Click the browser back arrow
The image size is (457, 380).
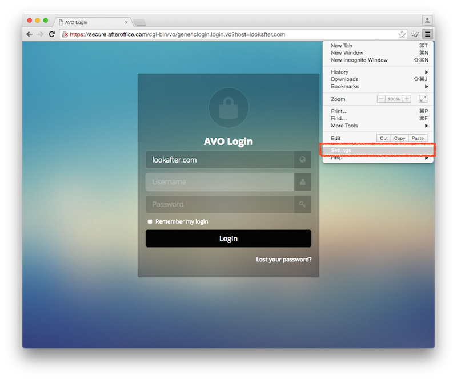(x=29, y=34)
